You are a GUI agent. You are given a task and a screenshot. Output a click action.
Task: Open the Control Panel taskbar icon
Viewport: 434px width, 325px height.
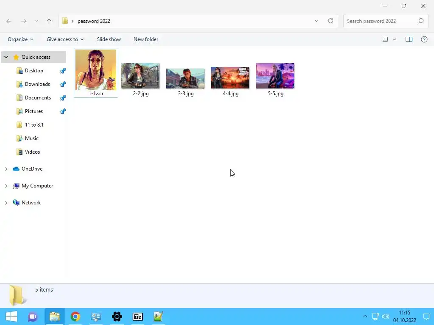click(x=96, y=317)
